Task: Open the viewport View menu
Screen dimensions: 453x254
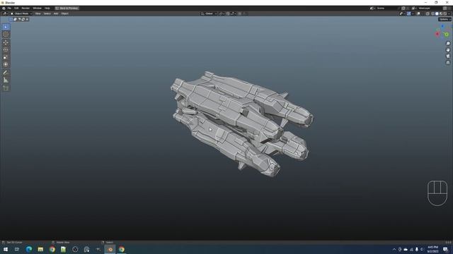Action: 38,13
